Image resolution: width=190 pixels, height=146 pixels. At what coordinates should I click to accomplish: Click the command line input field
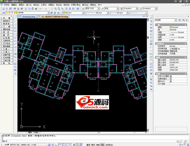pos(92,141)
